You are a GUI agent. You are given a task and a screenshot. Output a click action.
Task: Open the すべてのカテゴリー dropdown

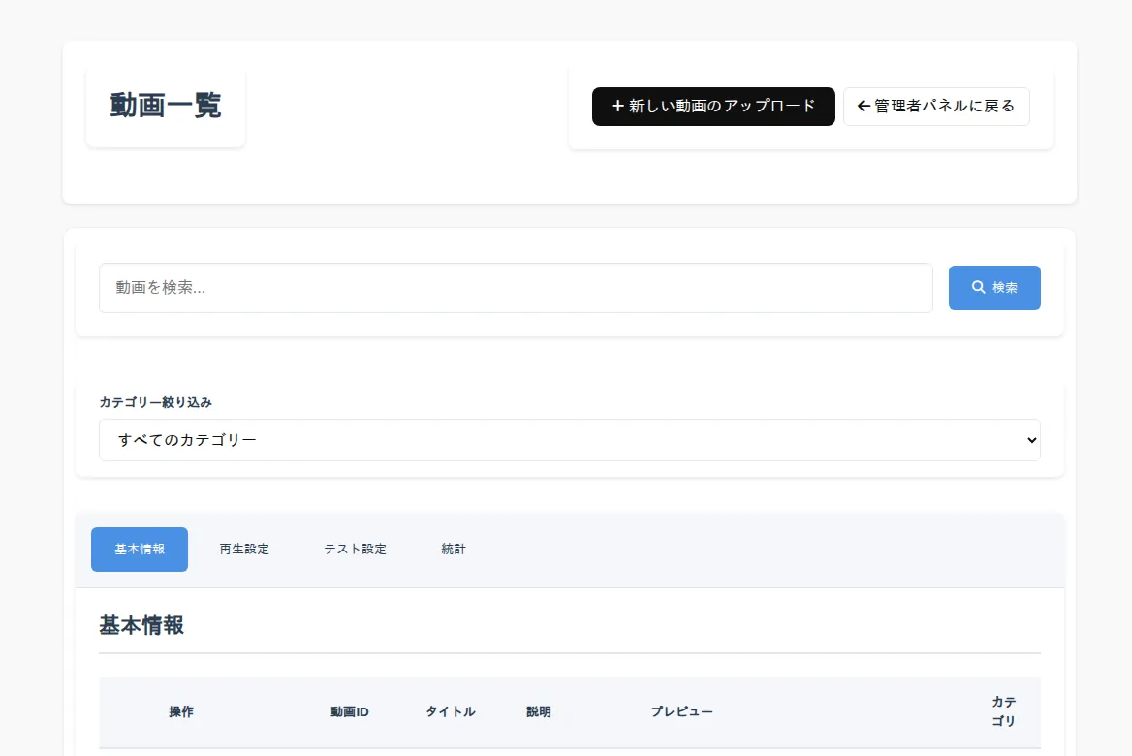click(570, 440)
